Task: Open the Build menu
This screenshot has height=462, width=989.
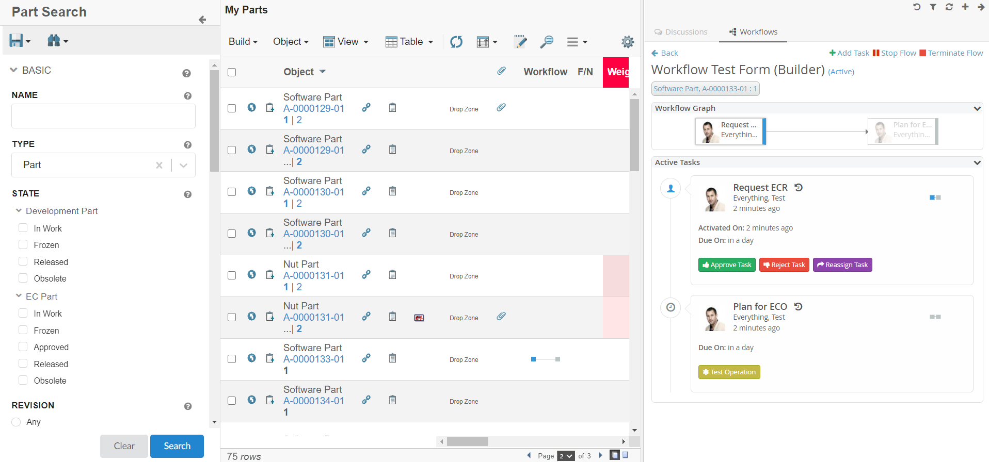Action: (x=243, y=42)
